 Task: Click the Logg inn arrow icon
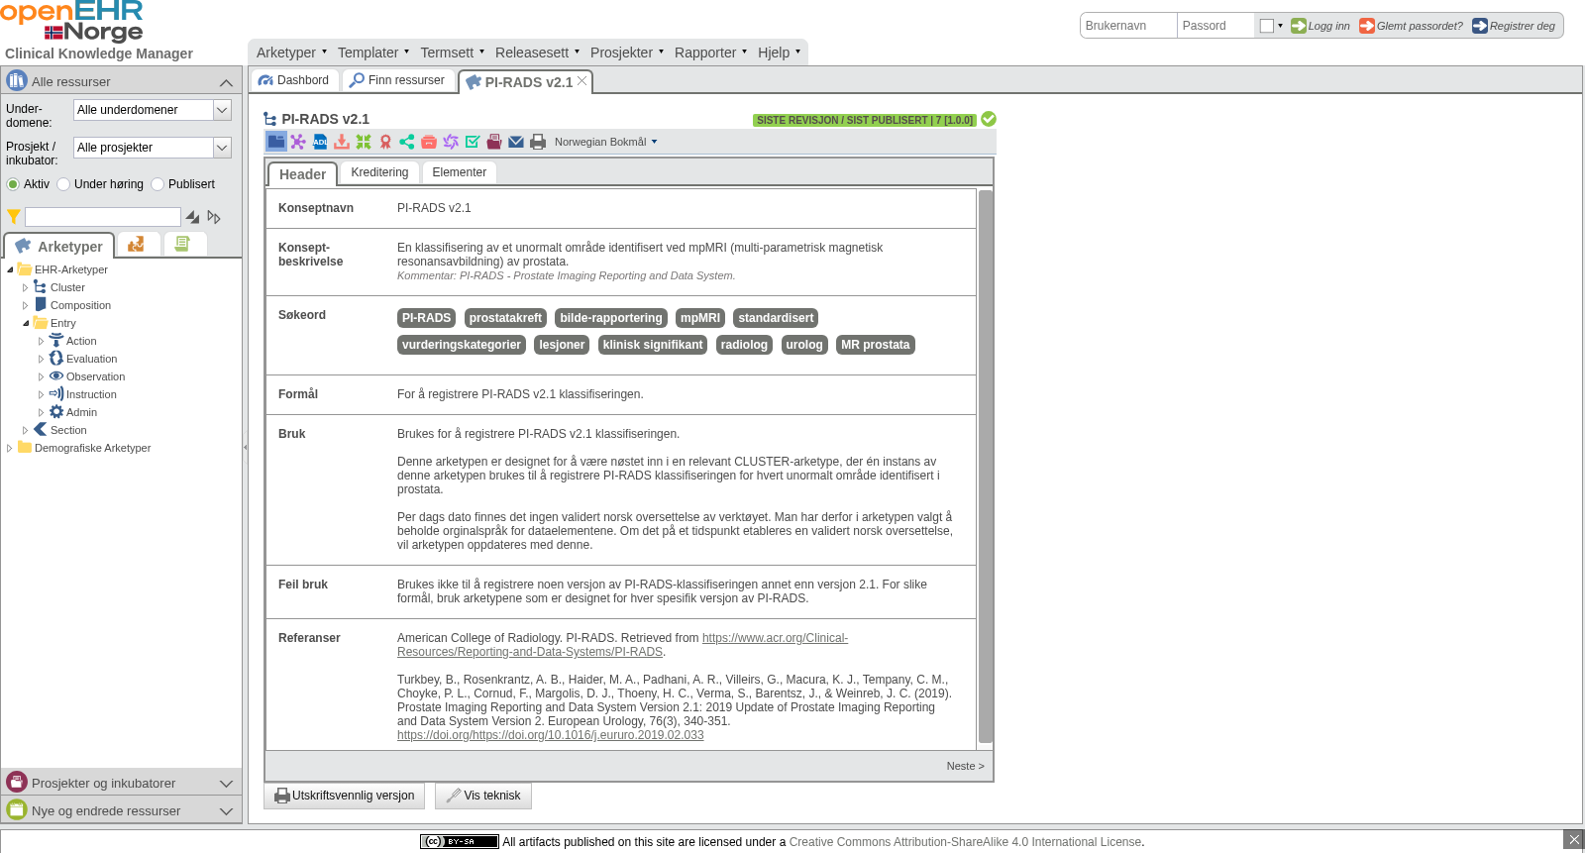coord(1299,26)
